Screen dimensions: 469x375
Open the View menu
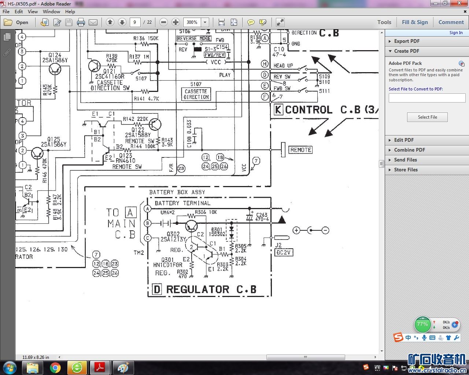(33, 11)
